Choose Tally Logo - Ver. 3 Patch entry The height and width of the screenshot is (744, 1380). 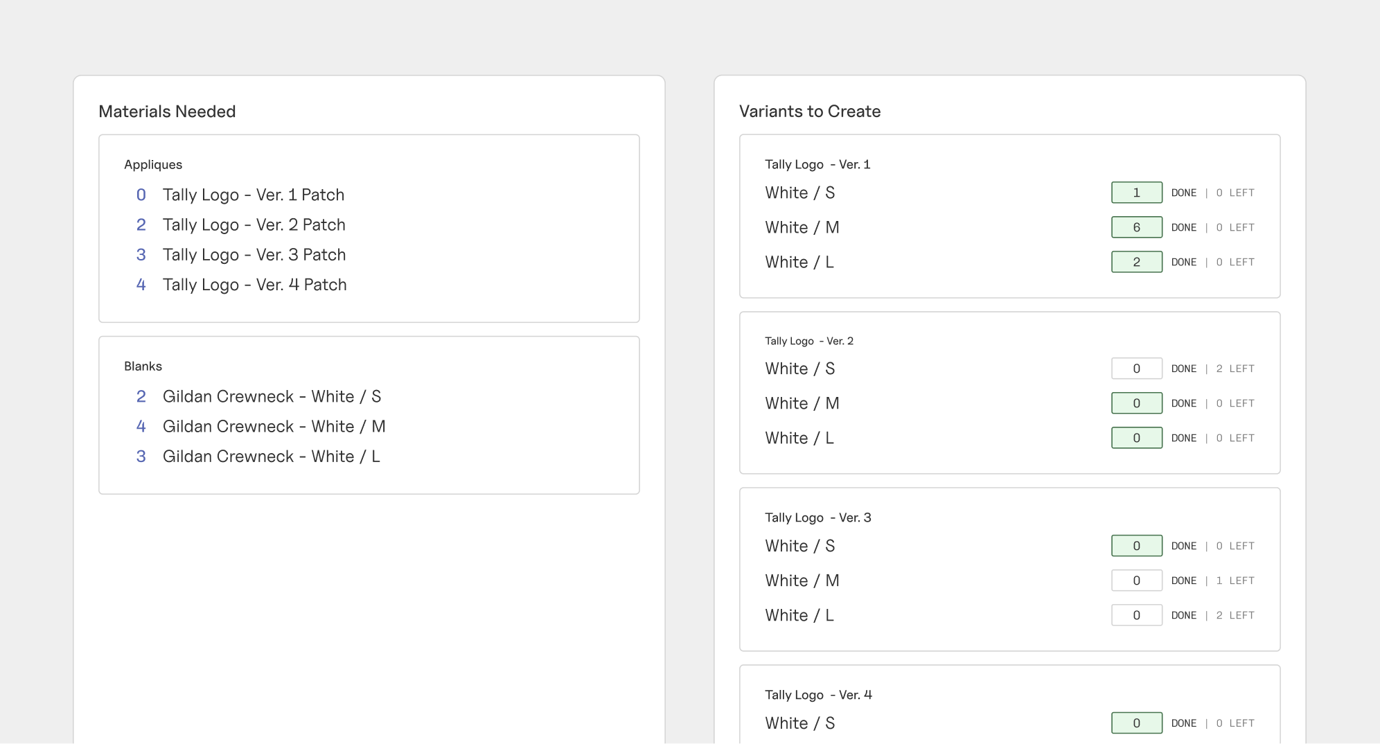[x=254, y=255]
